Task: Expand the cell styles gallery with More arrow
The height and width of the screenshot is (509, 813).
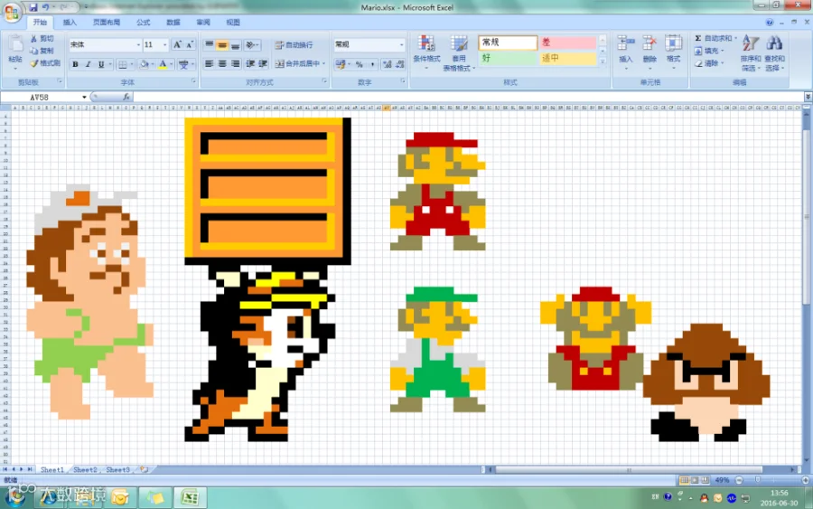Action: pyautogui.click(x=603, y=61)
